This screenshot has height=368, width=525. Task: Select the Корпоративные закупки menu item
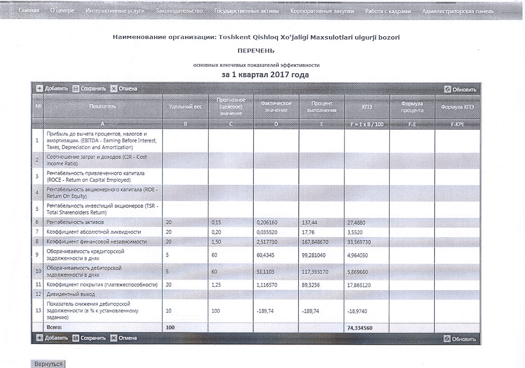pyautogui.click(x=322, y=11)
